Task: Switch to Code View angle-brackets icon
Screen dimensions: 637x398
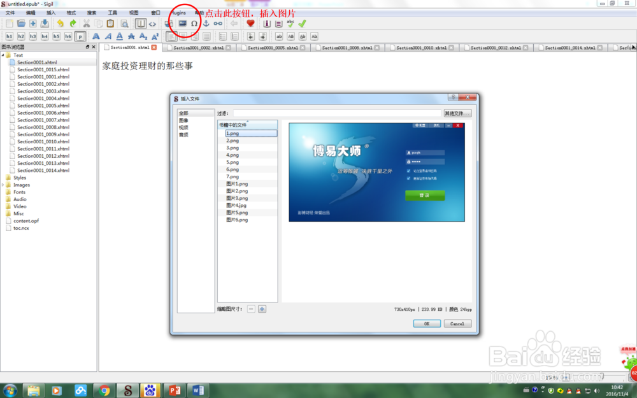Action: pos(152,24)
